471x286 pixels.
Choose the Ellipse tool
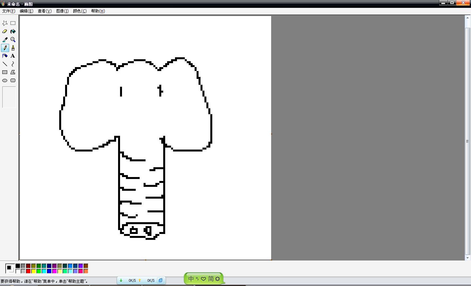[5, 80]
